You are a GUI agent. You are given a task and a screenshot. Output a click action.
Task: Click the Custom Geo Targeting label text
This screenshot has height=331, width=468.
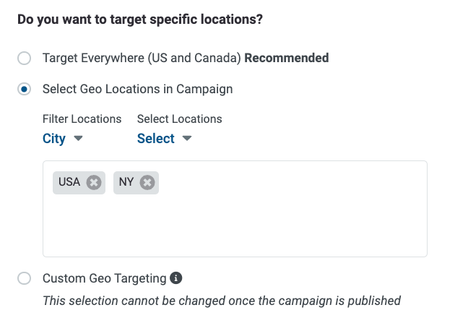(x=105, y=278)
